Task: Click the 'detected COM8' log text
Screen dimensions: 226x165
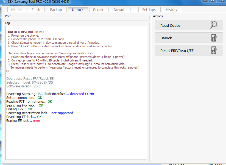Action: coord(82,94)
